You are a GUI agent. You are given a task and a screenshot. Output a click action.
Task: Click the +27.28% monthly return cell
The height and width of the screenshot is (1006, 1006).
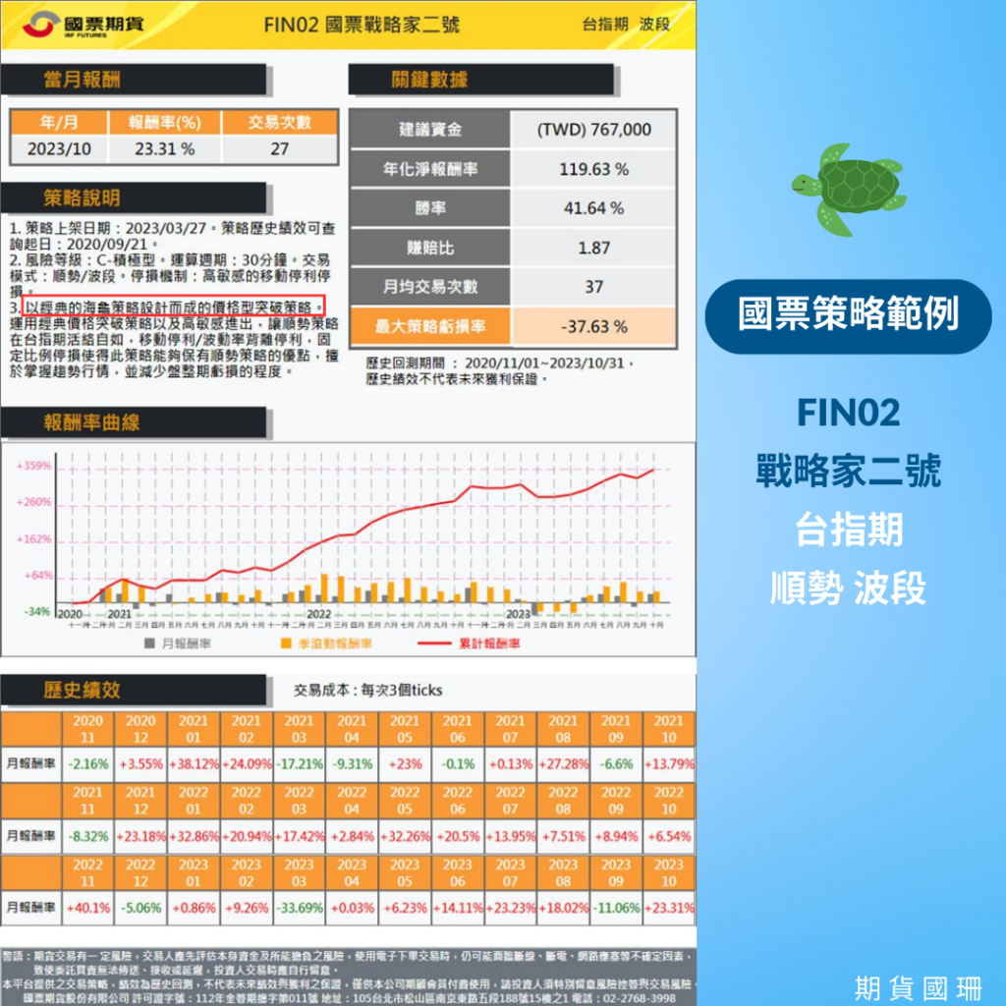[x=563, y=764]
